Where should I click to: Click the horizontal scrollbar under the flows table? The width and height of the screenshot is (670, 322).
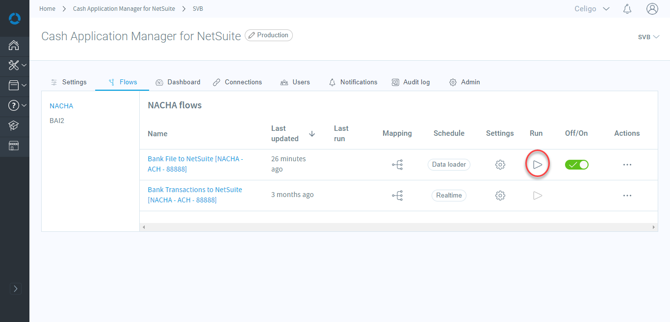pyautogui.click(x=398, y=227)
